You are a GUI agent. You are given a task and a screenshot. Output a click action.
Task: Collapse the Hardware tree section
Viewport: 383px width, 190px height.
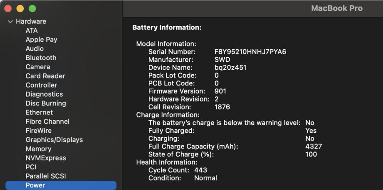click(x=10, y=22)
